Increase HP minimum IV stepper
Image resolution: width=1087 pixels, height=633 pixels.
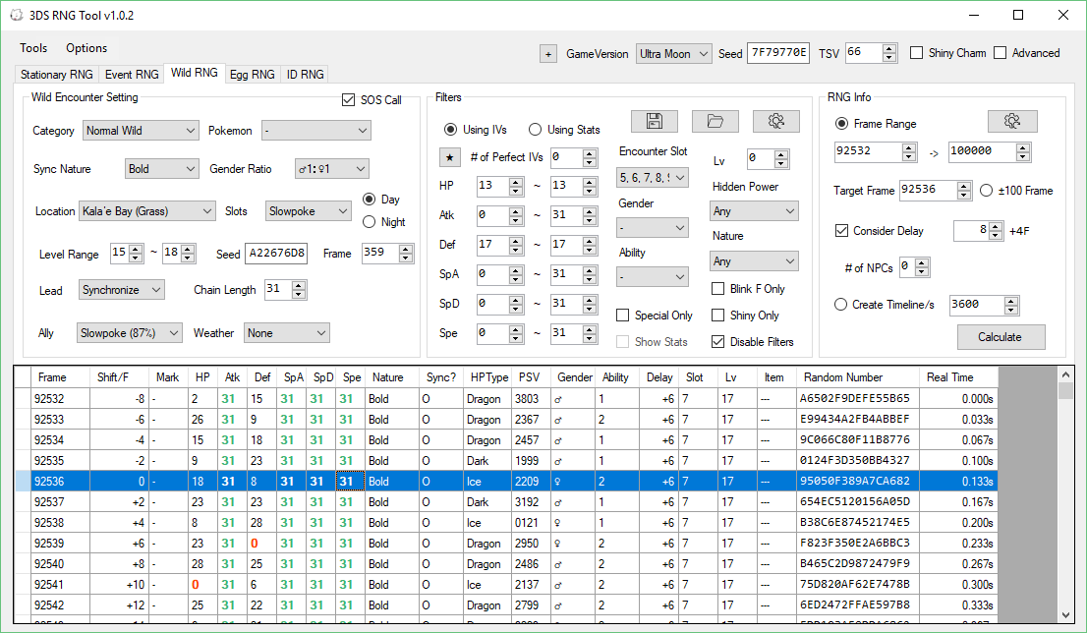516,181
